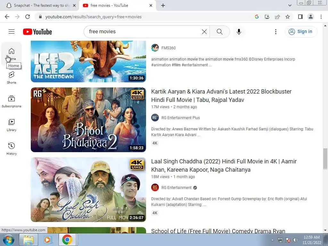Open the YouTube hamburger guide menu

(x=12, y=32)
